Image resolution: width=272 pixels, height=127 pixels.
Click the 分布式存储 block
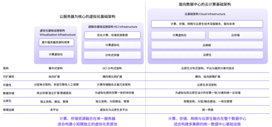[113, 55]
